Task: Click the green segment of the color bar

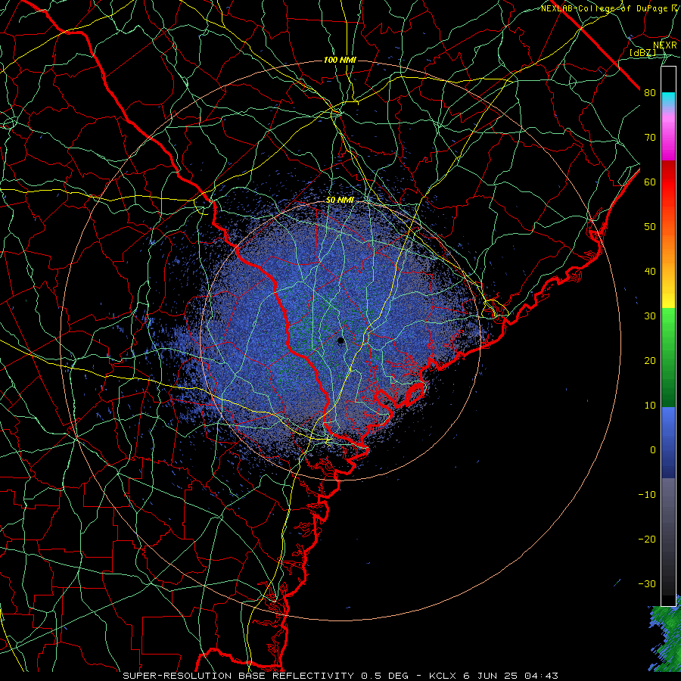Action: [668, 357]
